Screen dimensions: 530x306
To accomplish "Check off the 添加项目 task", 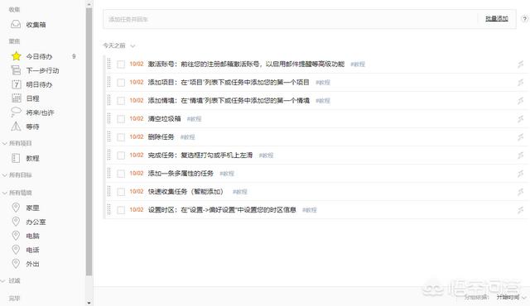I will pyautogui.click(x=121, y=83).
